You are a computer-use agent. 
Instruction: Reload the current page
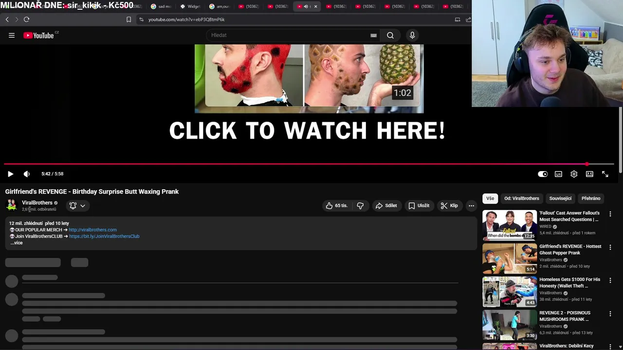pos(27,19)
